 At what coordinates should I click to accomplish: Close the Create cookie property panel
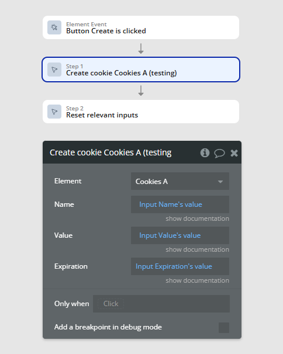(234, 153)
